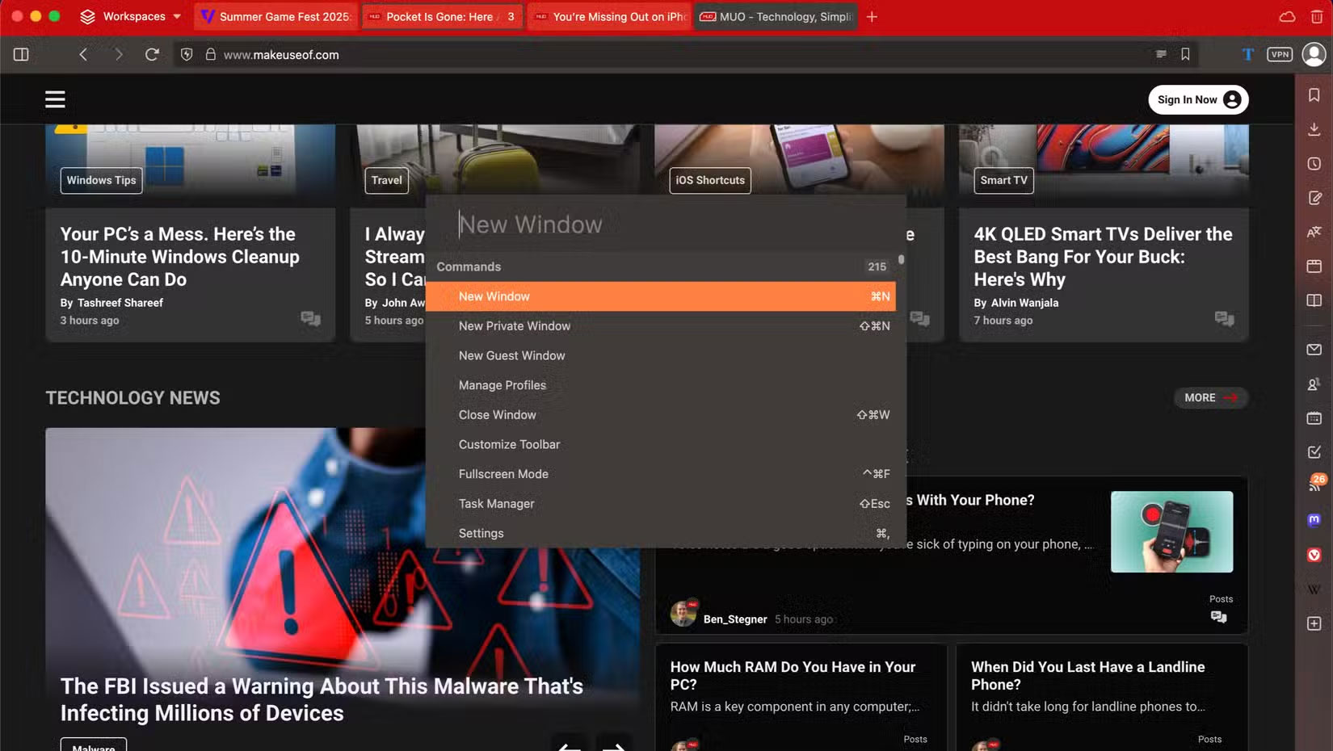Viewport: 1333px width, 751px height.
Task: Switch to the MUO - Technology, Simplified tab
Action: (x=776, y=16)
